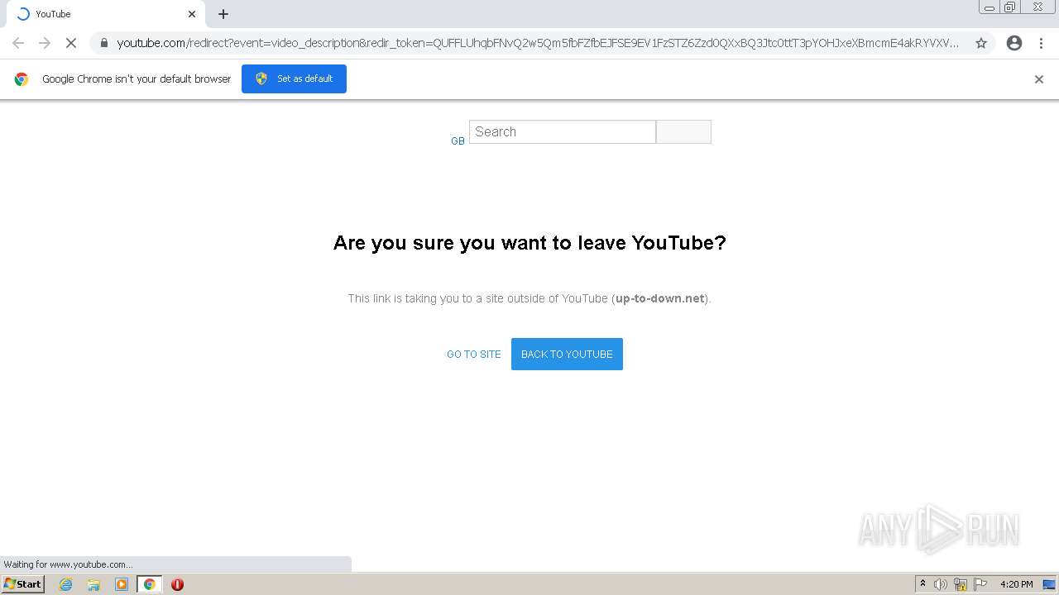Click the browser back arrow
Image resolution: width=1059 pixels, height=595 pixels.
coord(18,43)
